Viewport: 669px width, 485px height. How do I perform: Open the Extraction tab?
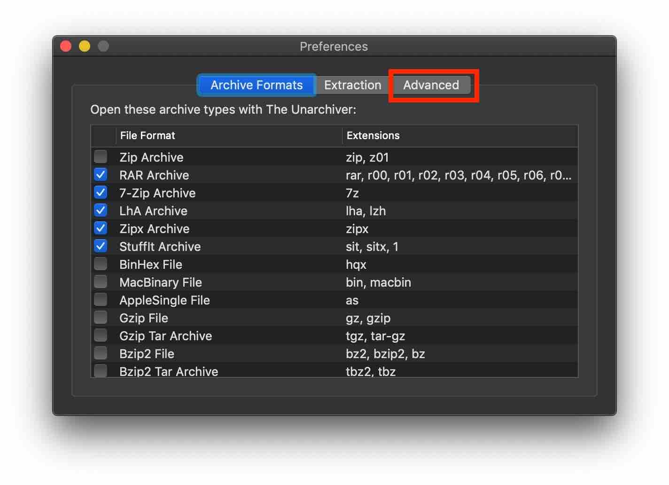click(x=353, y=85)
